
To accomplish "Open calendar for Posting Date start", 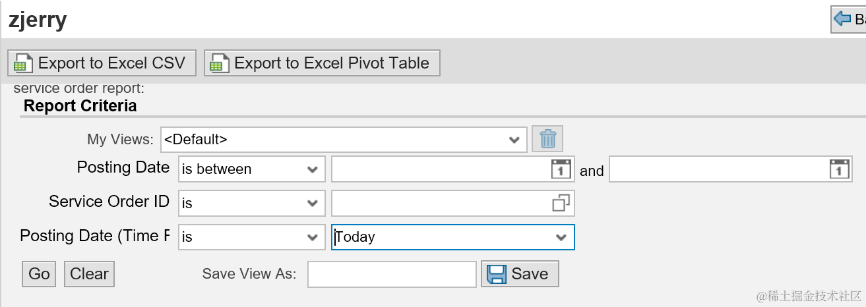I will tap(560, 169).
